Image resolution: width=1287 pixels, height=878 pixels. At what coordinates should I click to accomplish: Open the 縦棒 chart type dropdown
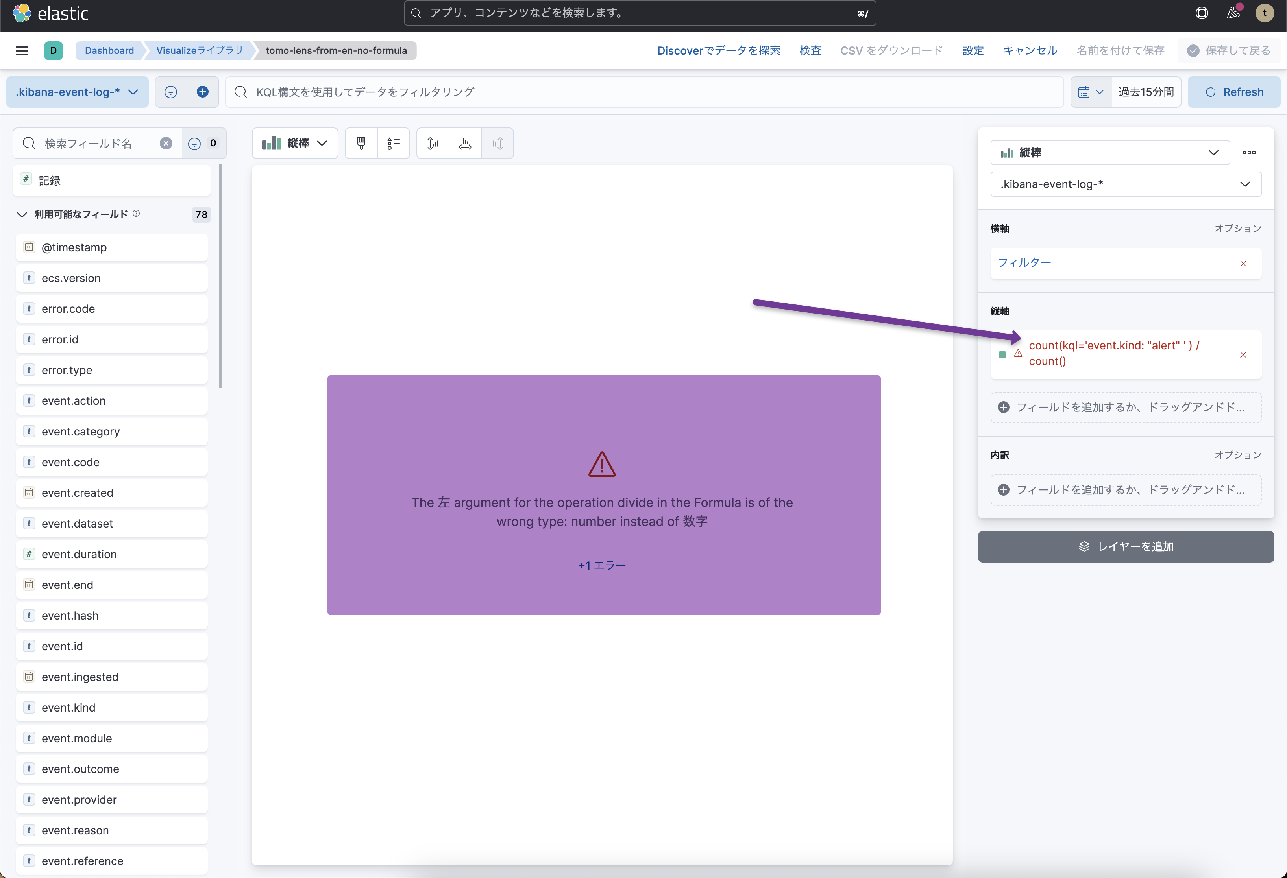[295, 143]
